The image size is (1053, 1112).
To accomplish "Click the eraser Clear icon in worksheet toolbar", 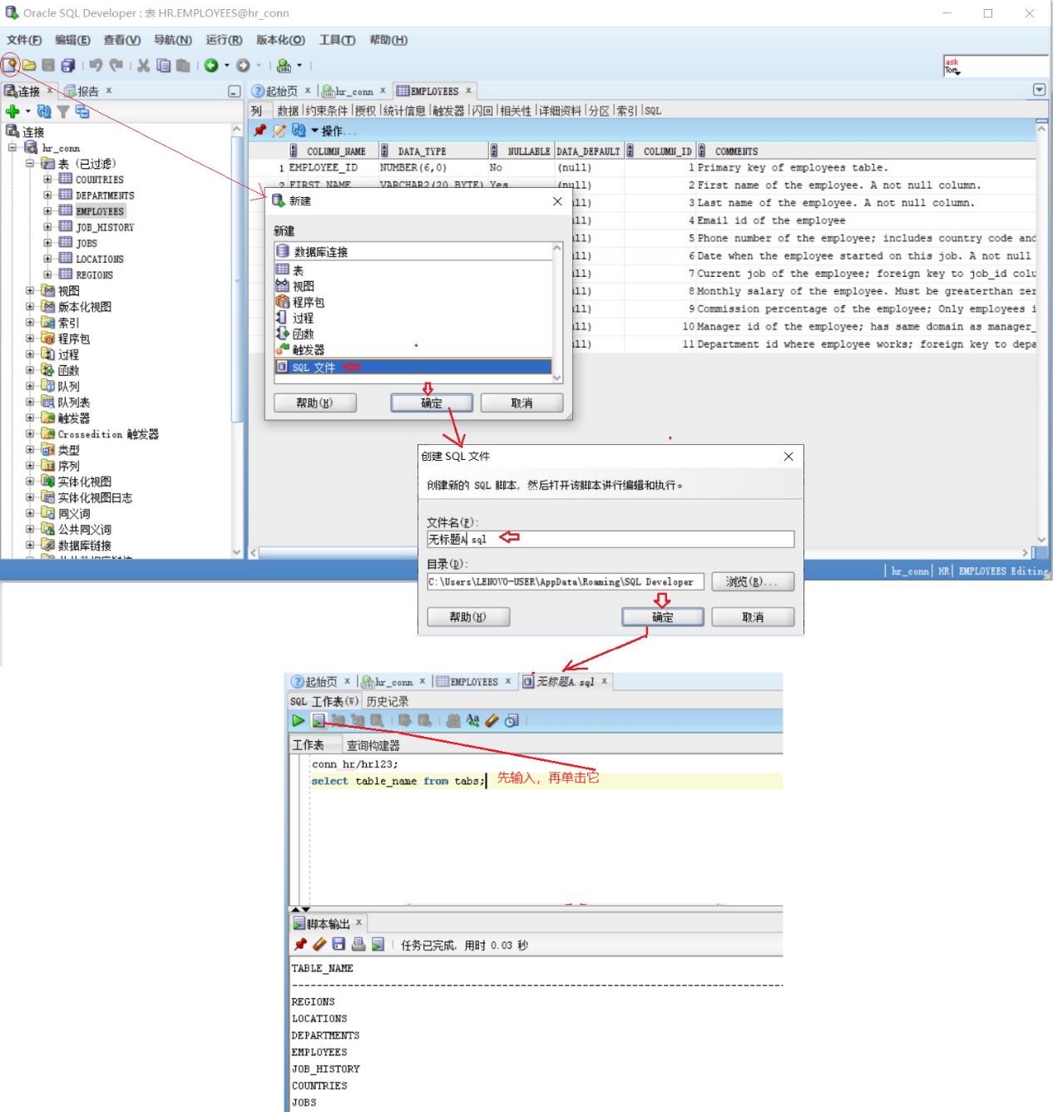I will point(492,720).
